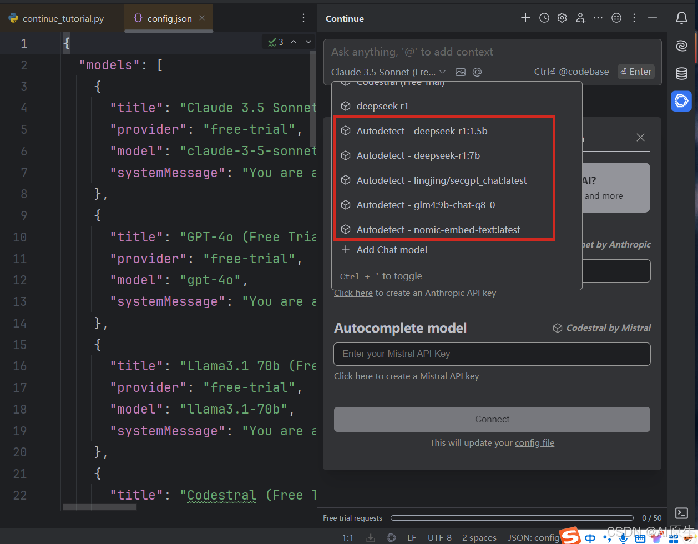
Task: Open the Terminal icon at sidebar bottom
Action: coord(681,513)
